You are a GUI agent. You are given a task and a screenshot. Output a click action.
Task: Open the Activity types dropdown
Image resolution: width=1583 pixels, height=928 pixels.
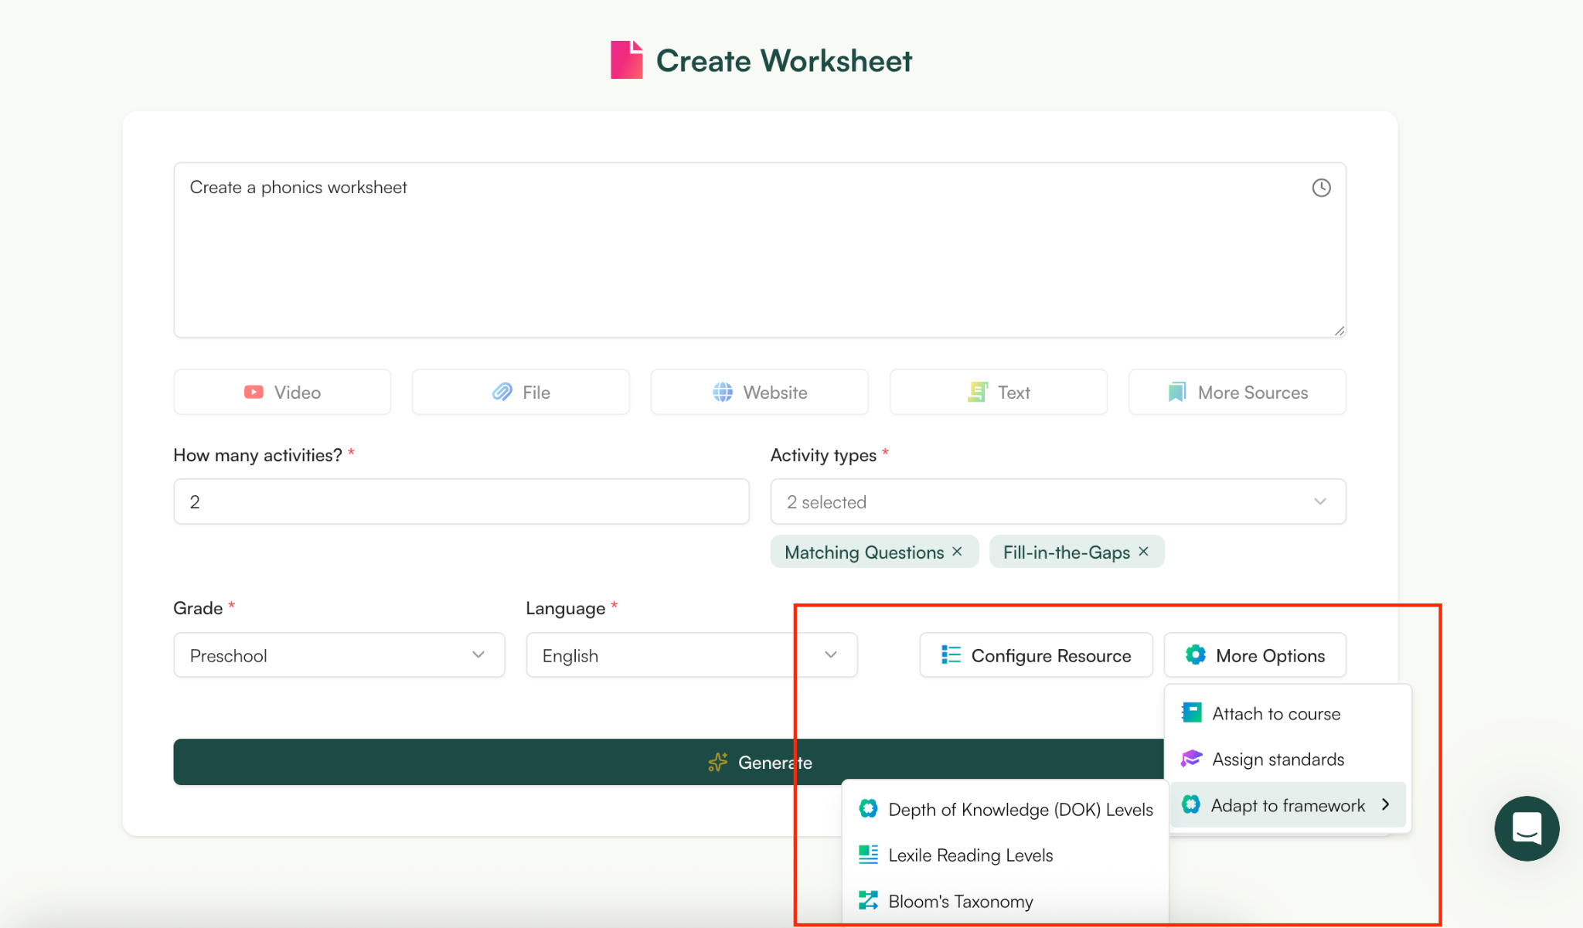pyautogui.click(x=1057, y=502)
